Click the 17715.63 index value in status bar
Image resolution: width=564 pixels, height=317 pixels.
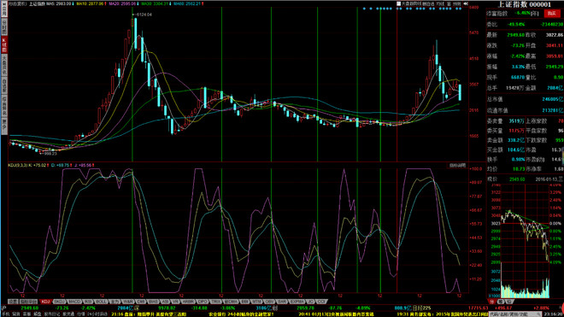pyautogui.click(x=478, y=308)
